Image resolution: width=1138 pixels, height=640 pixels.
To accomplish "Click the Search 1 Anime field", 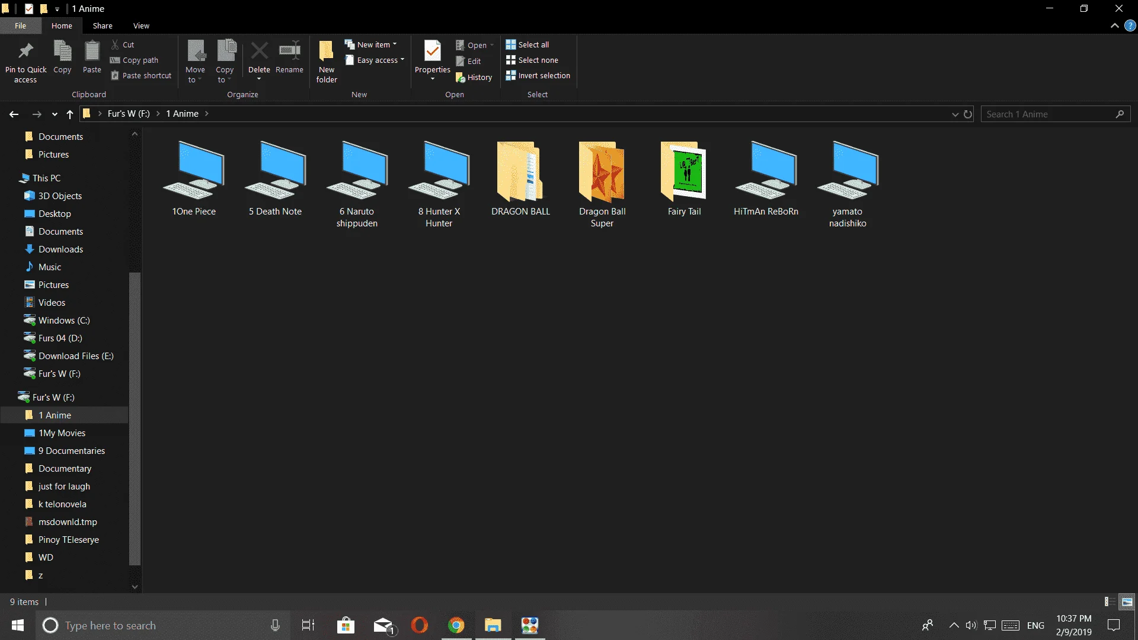I will click(x=1055, y=114).
